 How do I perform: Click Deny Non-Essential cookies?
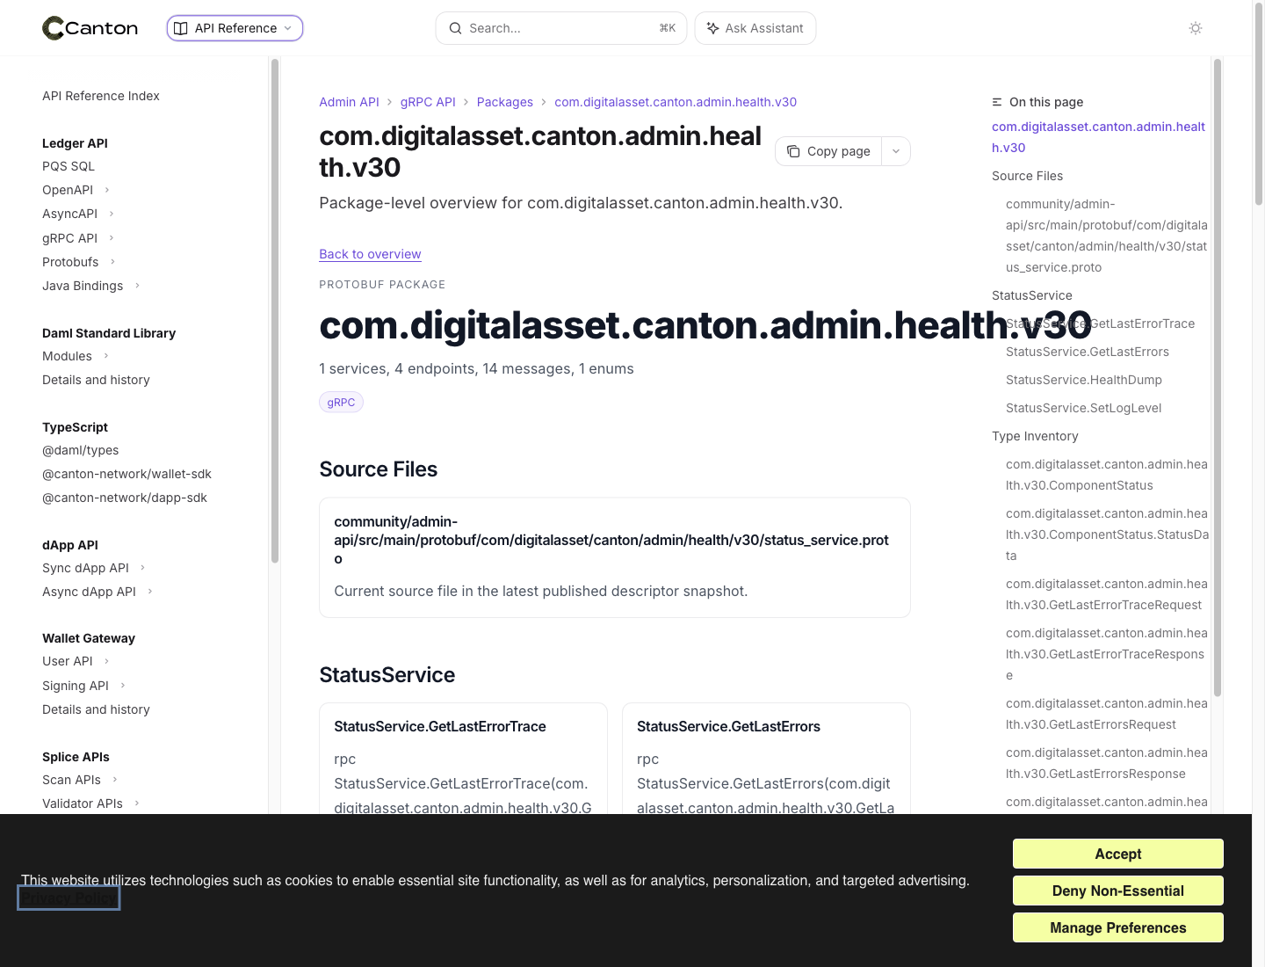point(1118,891)
